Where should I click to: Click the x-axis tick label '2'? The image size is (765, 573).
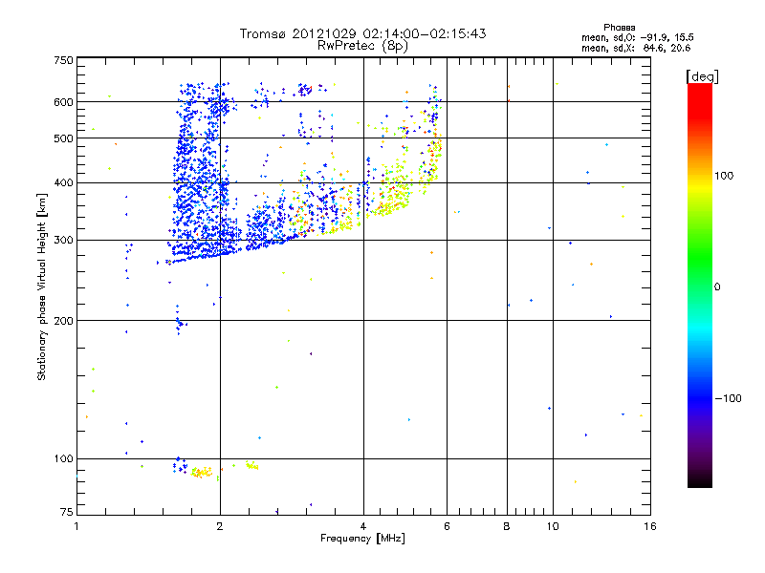pyautogui.click(x=220, y=526)
